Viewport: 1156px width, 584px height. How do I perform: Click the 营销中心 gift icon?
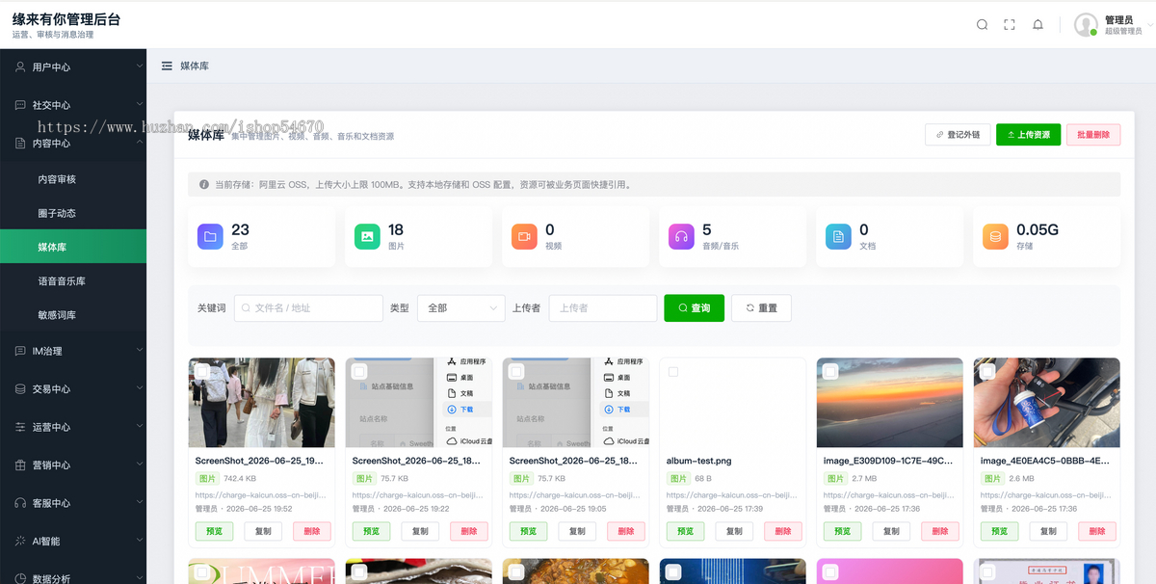click(20, 465)
